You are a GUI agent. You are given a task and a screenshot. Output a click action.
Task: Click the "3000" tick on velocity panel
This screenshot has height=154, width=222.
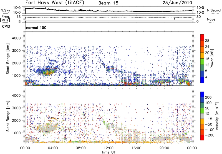[x=16, y=108]
